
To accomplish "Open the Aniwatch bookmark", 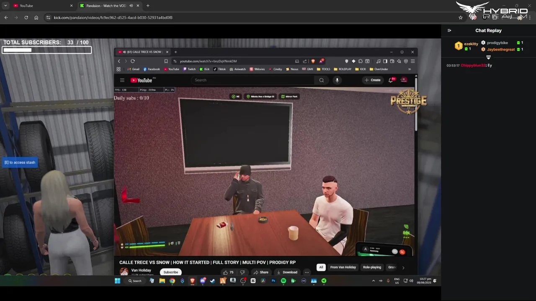I will pyautogui.click(x=238, y=69).
